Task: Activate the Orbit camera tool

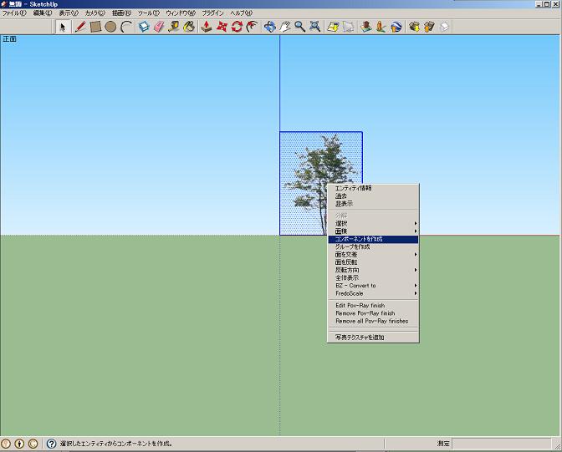Action: point(269,27)
